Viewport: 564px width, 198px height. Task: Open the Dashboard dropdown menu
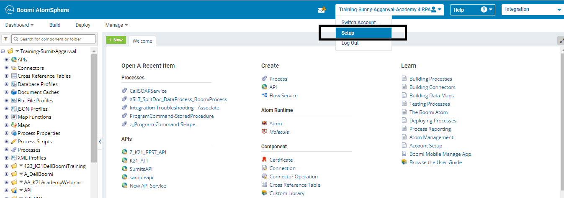coord(19,25)
